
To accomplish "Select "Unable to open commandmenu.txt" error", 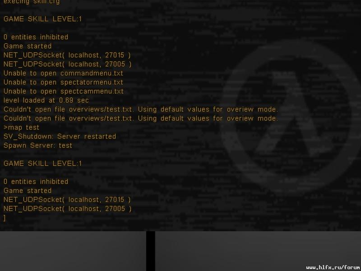I will click(63, 73).
